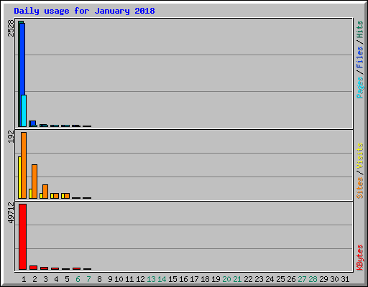Click the KBytes legend label
368x287 pixels.
(360, 258)
